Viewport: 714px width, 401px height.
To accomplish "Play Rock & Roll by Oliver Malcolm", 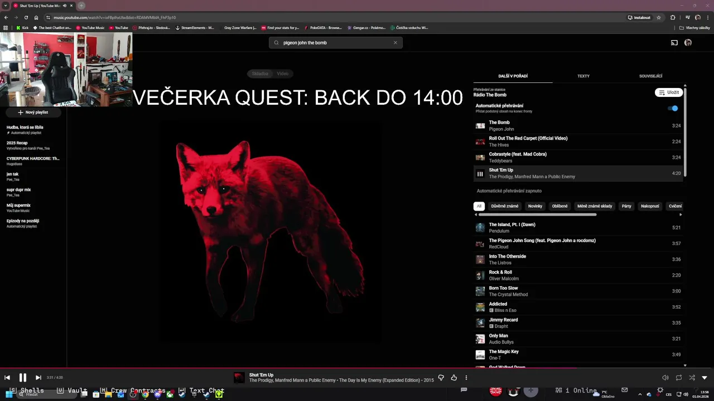I will pyautogui.click(x=578, y=275).
